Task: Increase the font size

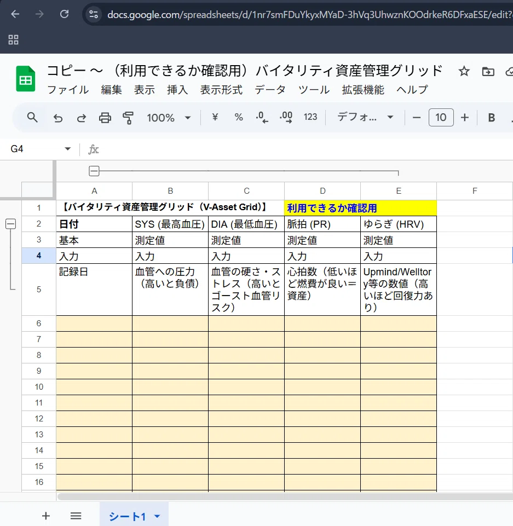Action: click(465, 118)
